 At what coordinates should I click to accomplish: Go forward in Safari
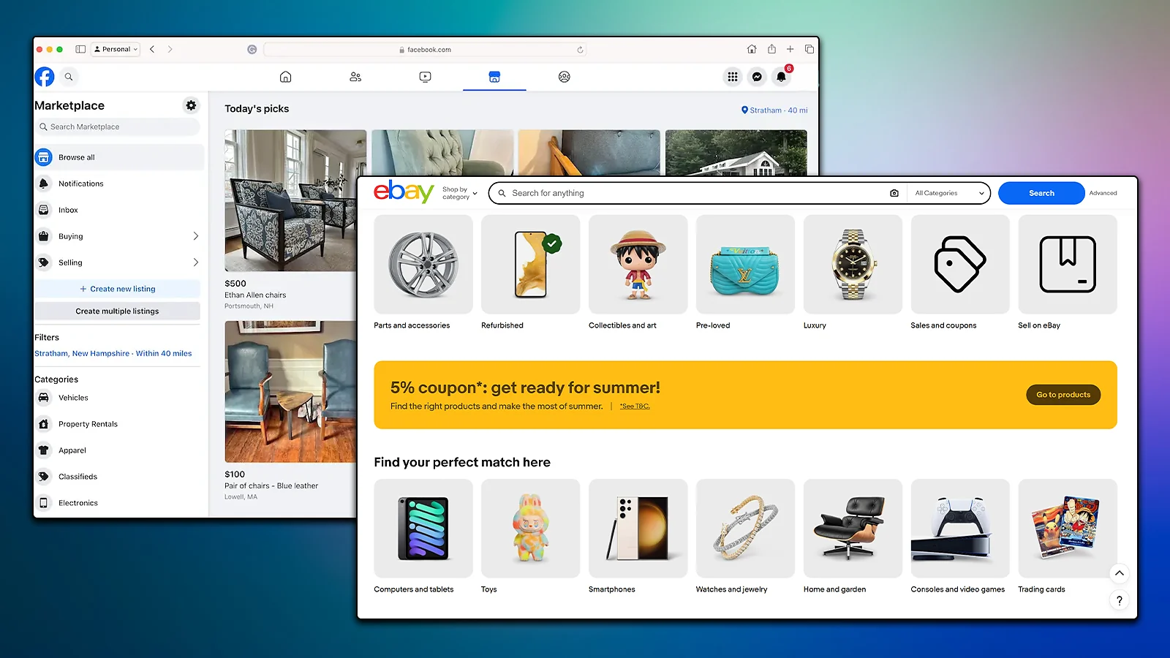click(170, 49)
